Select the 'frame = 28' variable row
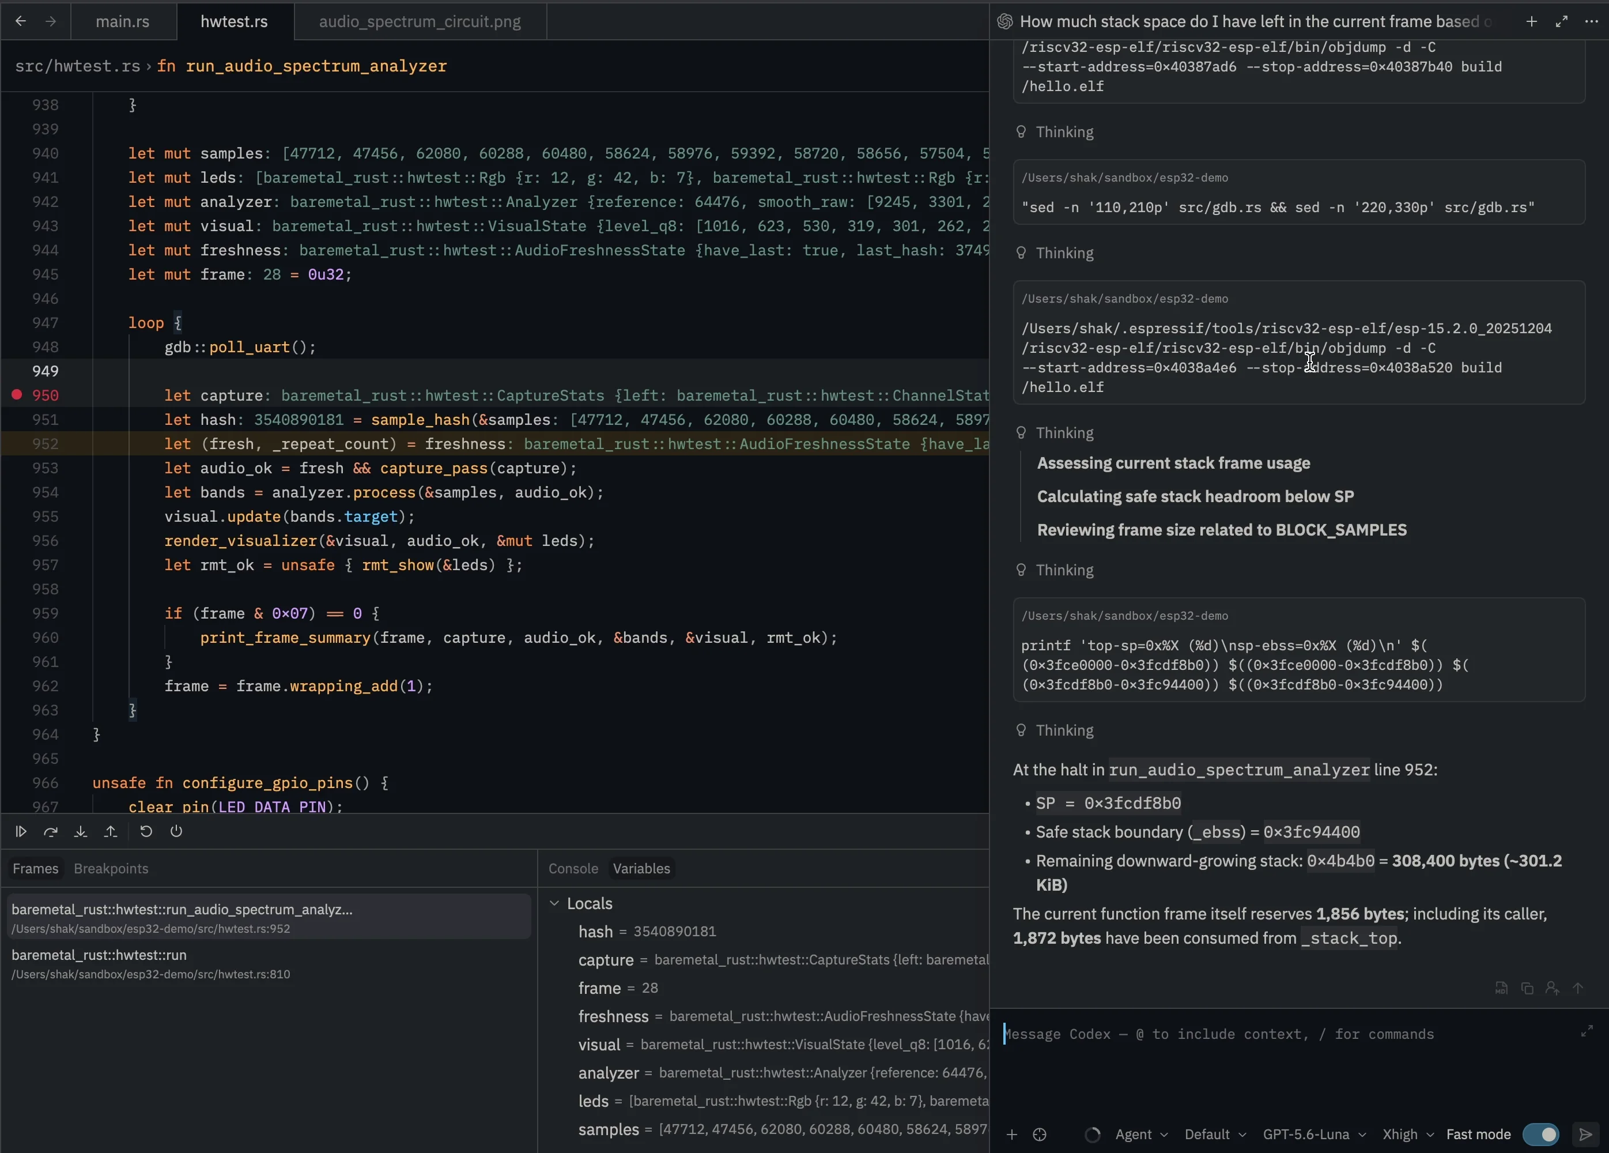 [764, 988]
